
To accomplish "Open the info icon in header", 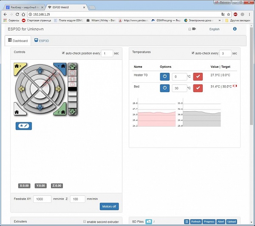I will pos(235,29).
